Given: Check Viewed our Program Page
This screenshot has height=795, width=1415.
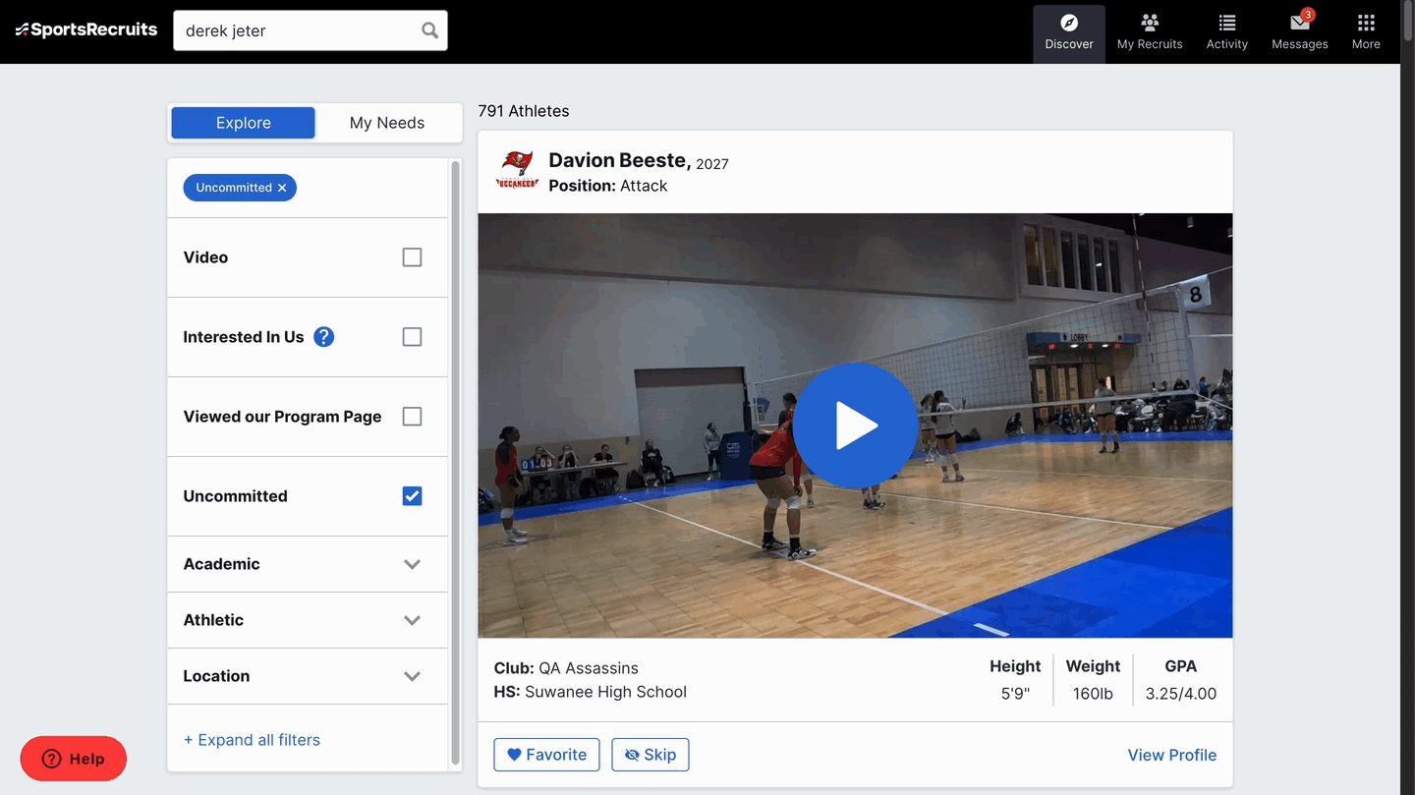Looking at the screenshot, I should point(412,417).
